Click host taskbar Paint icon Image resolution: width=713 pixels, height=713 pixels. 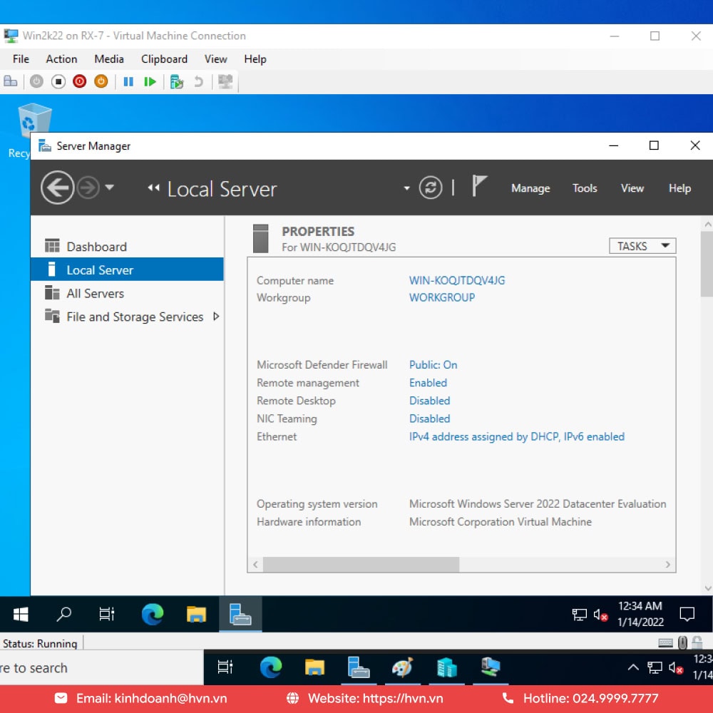[x=402, y=667]
